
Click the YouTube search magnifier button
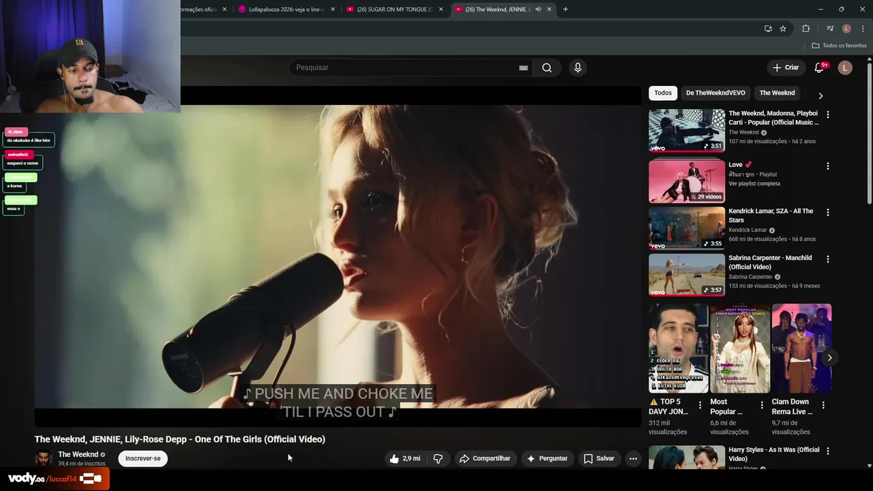[547, 68]
